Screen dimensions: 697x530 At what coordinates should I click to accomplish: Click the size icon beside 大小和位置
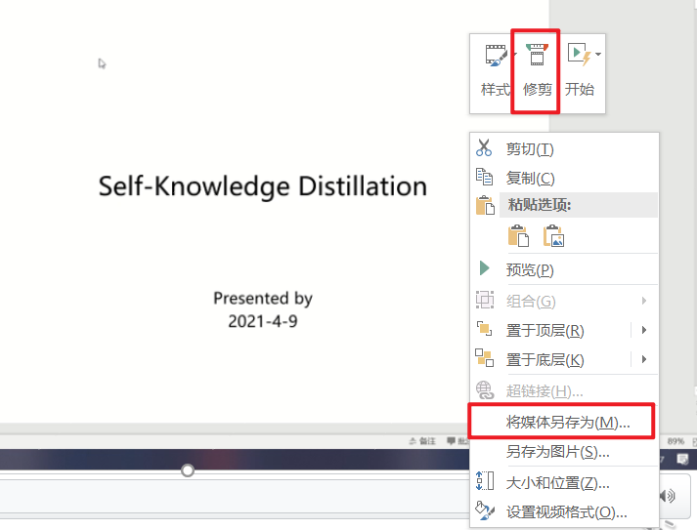[485, 481]
